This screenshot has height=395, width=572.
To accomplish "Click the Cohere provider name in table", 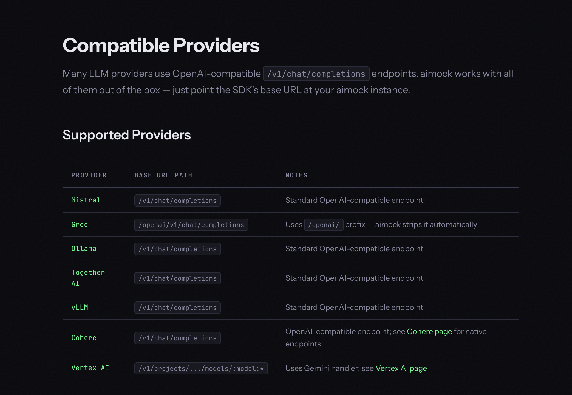I will click(84, 338).
